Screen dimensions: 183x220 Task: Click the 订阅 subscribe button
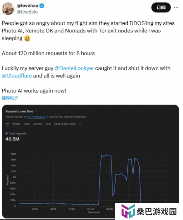[x=161, y=7]
